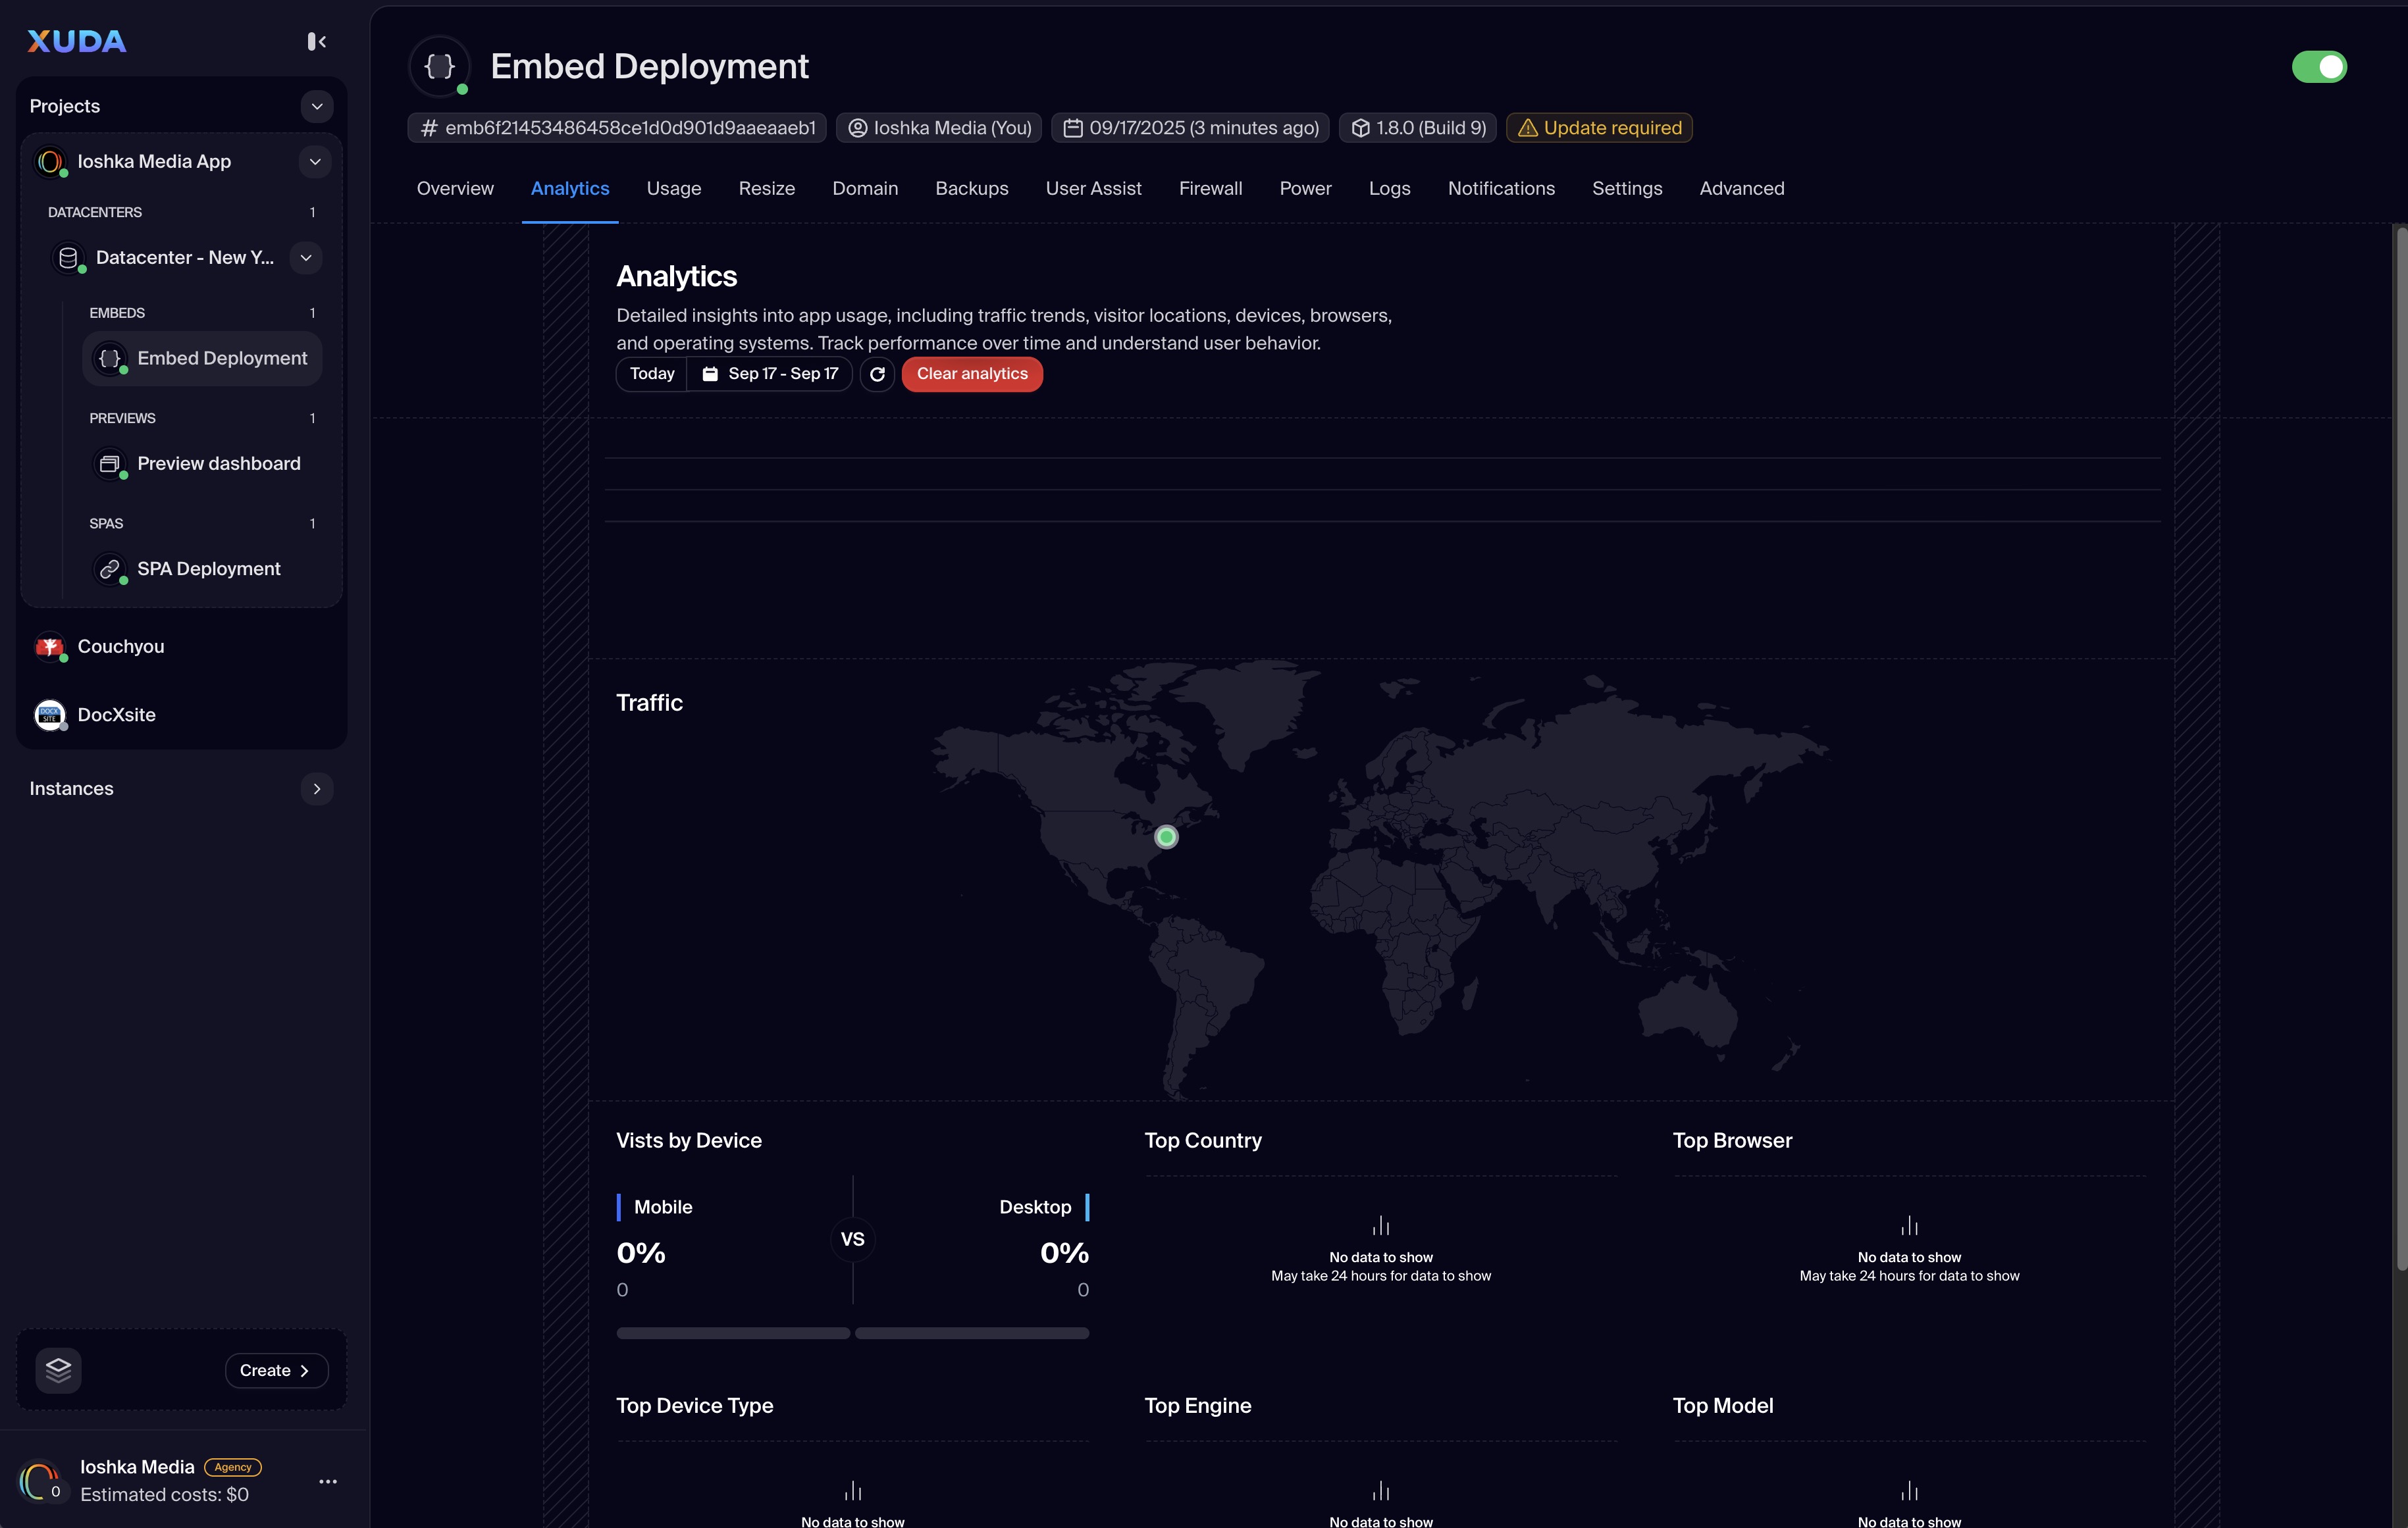
Task: Open the Sep 17 - Sep 17 date picker
Action: tap(769, 374)
